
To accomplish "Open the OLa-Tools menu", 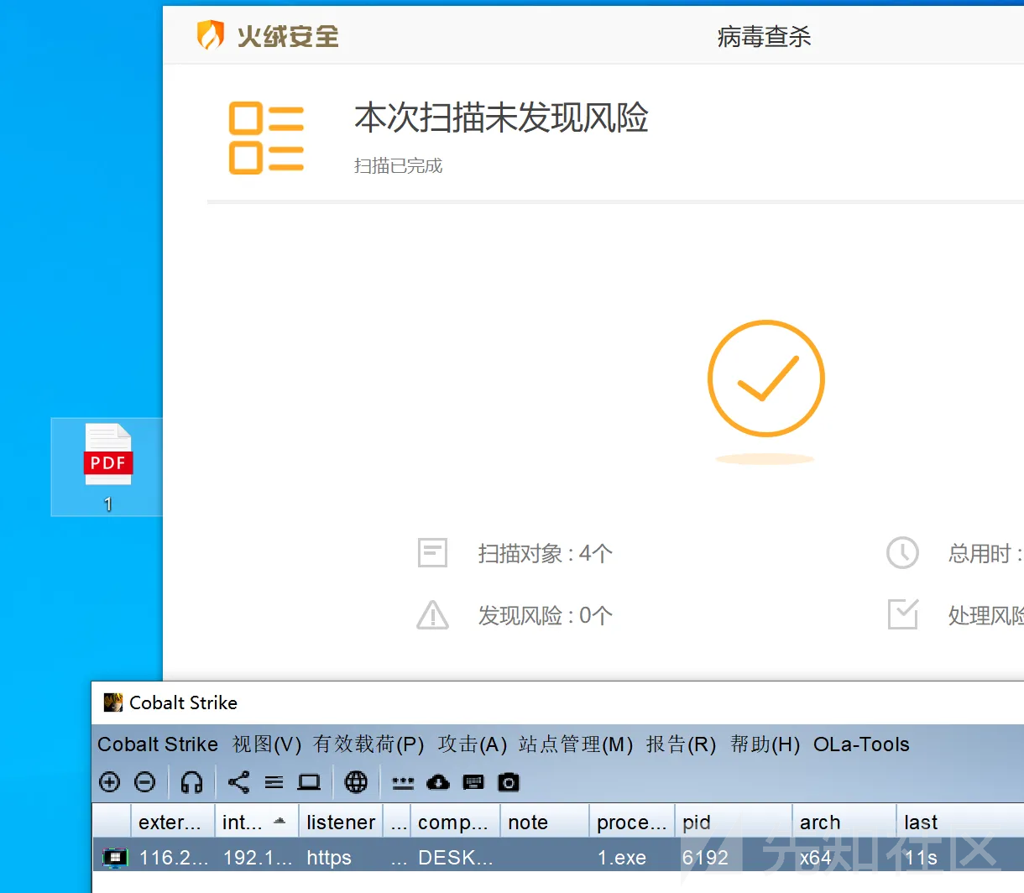I will [x=861, y=744].
